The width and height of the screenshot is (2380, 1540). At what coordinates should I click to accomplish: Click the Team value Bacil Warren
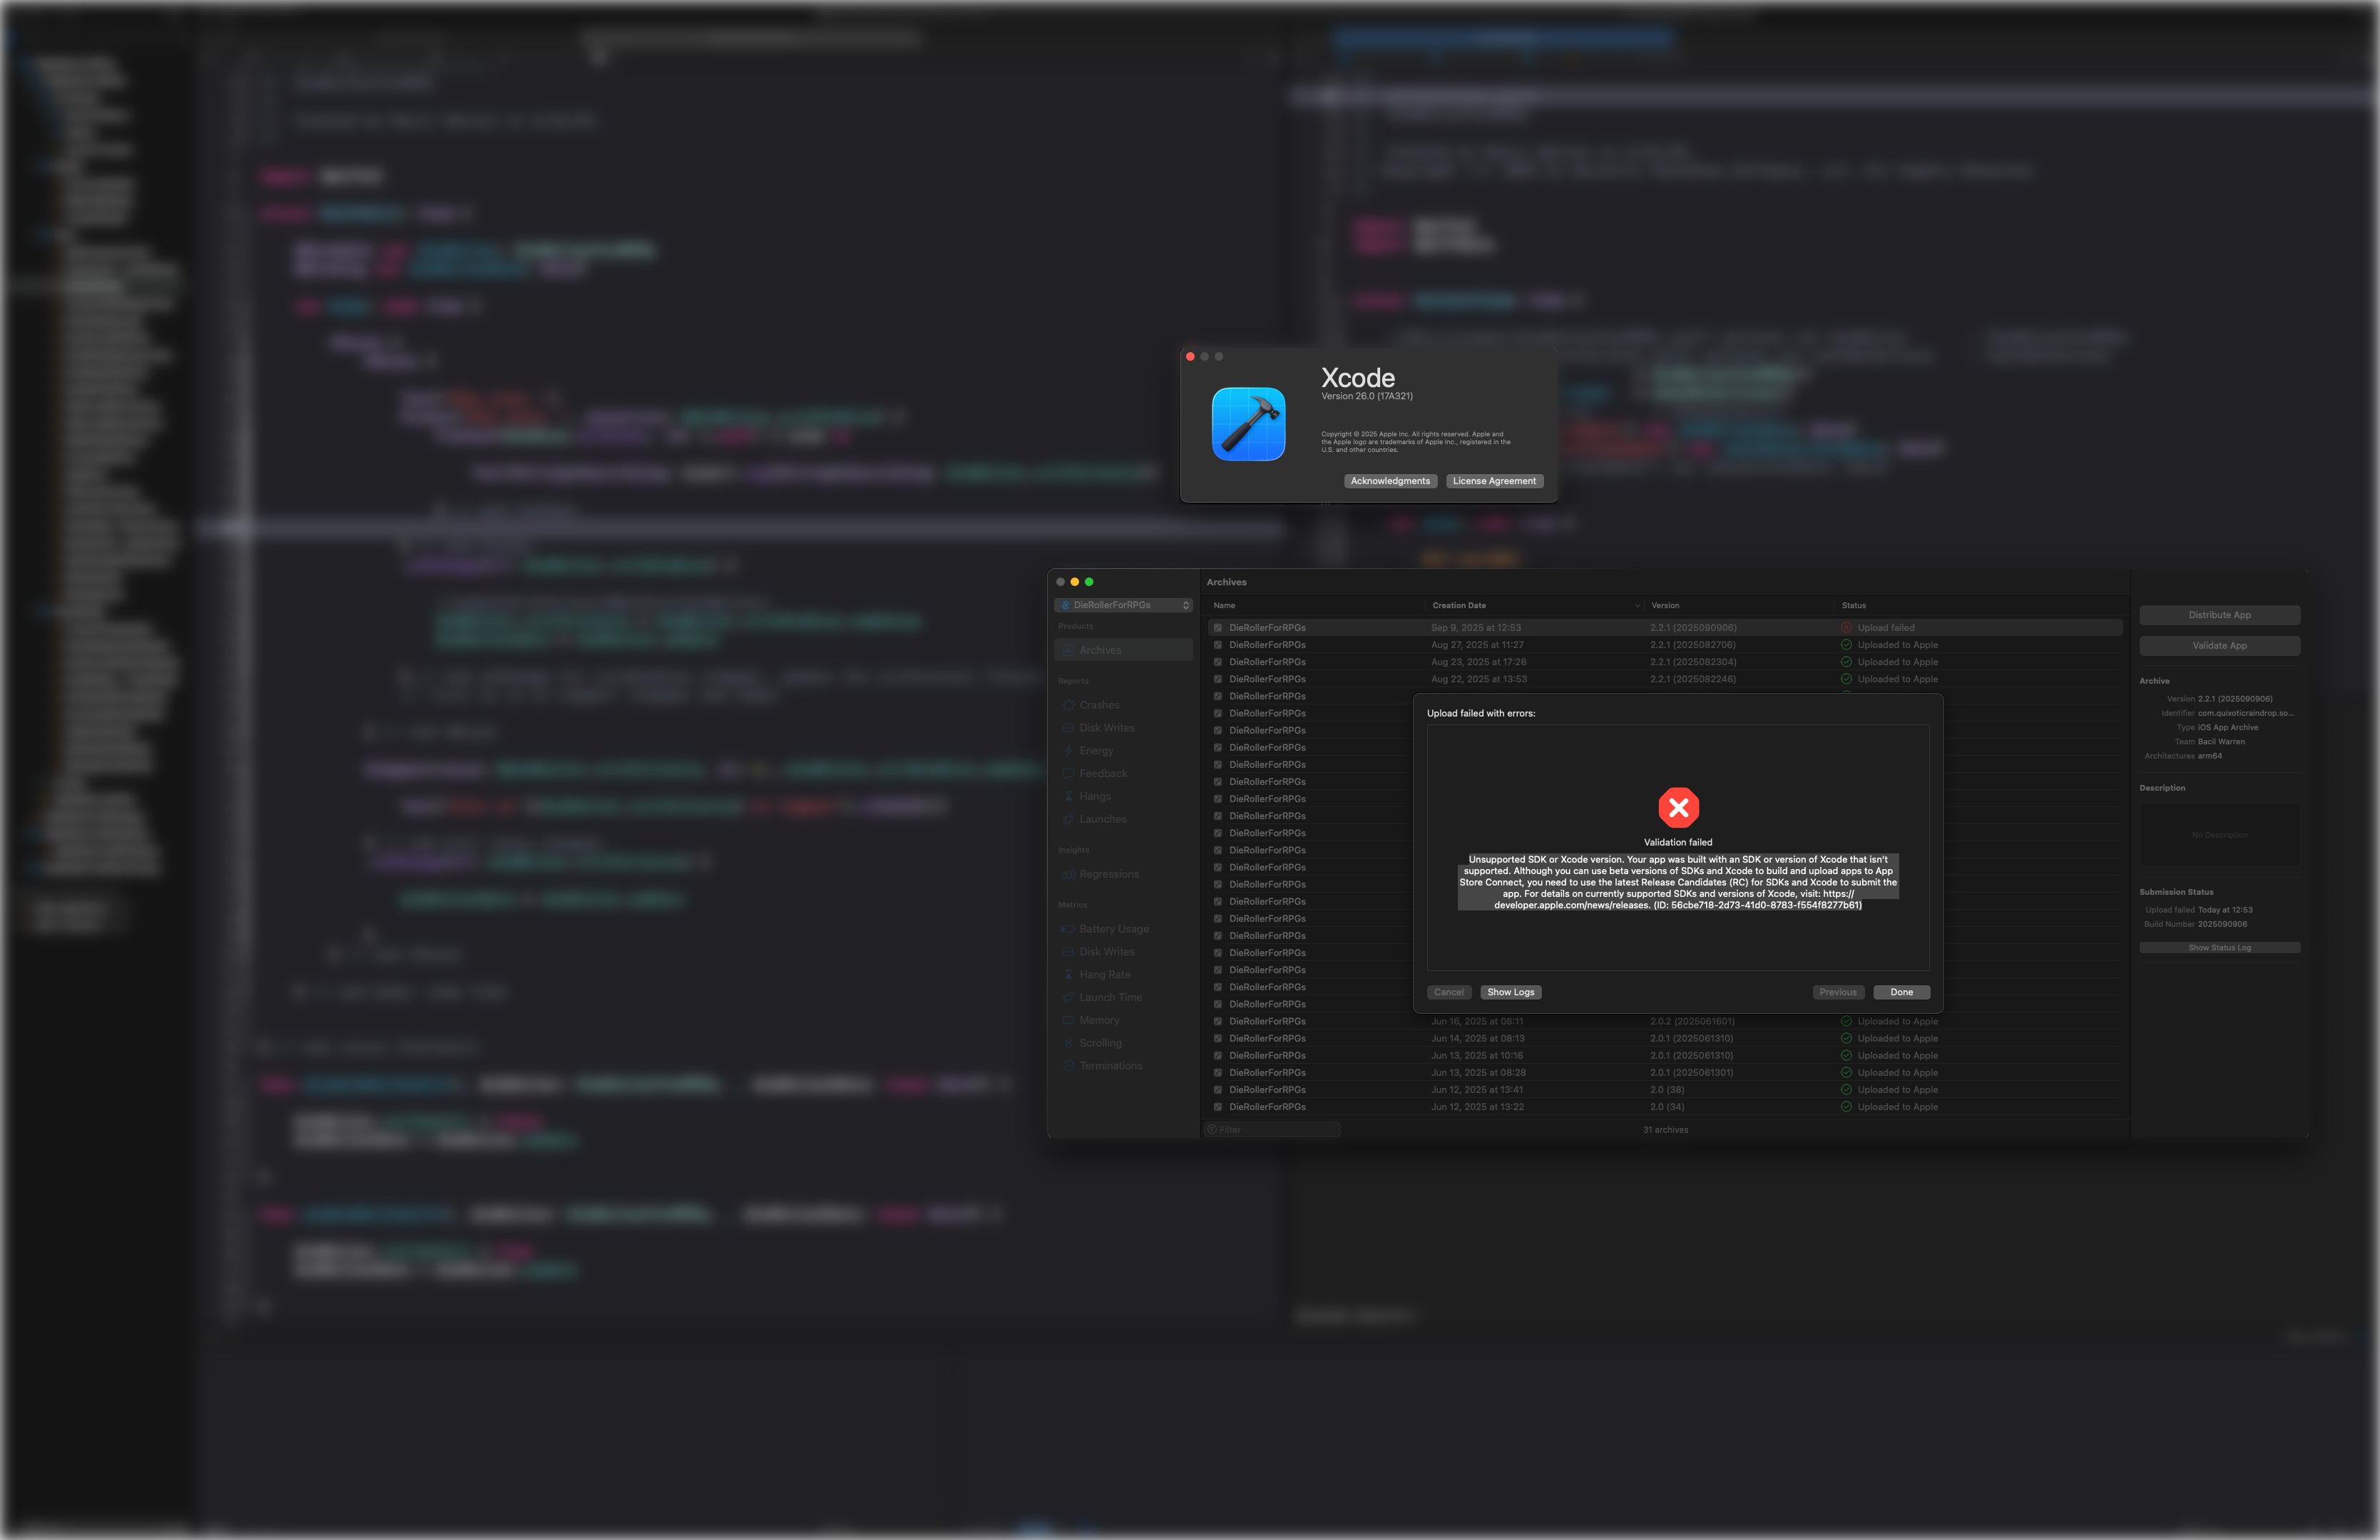click(2220, 741)
